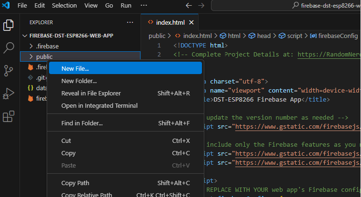Select New File... from context menu
The height and width of the screenshot is (197, 361).
pos(75,68)
